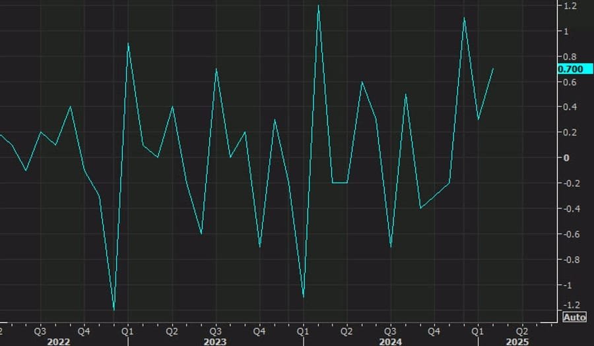Image resolution: width=594 pixels, height=346 pixels.
Task: Click the -1.2 tick at bottom of y-axis
Action: click(566, 304)
